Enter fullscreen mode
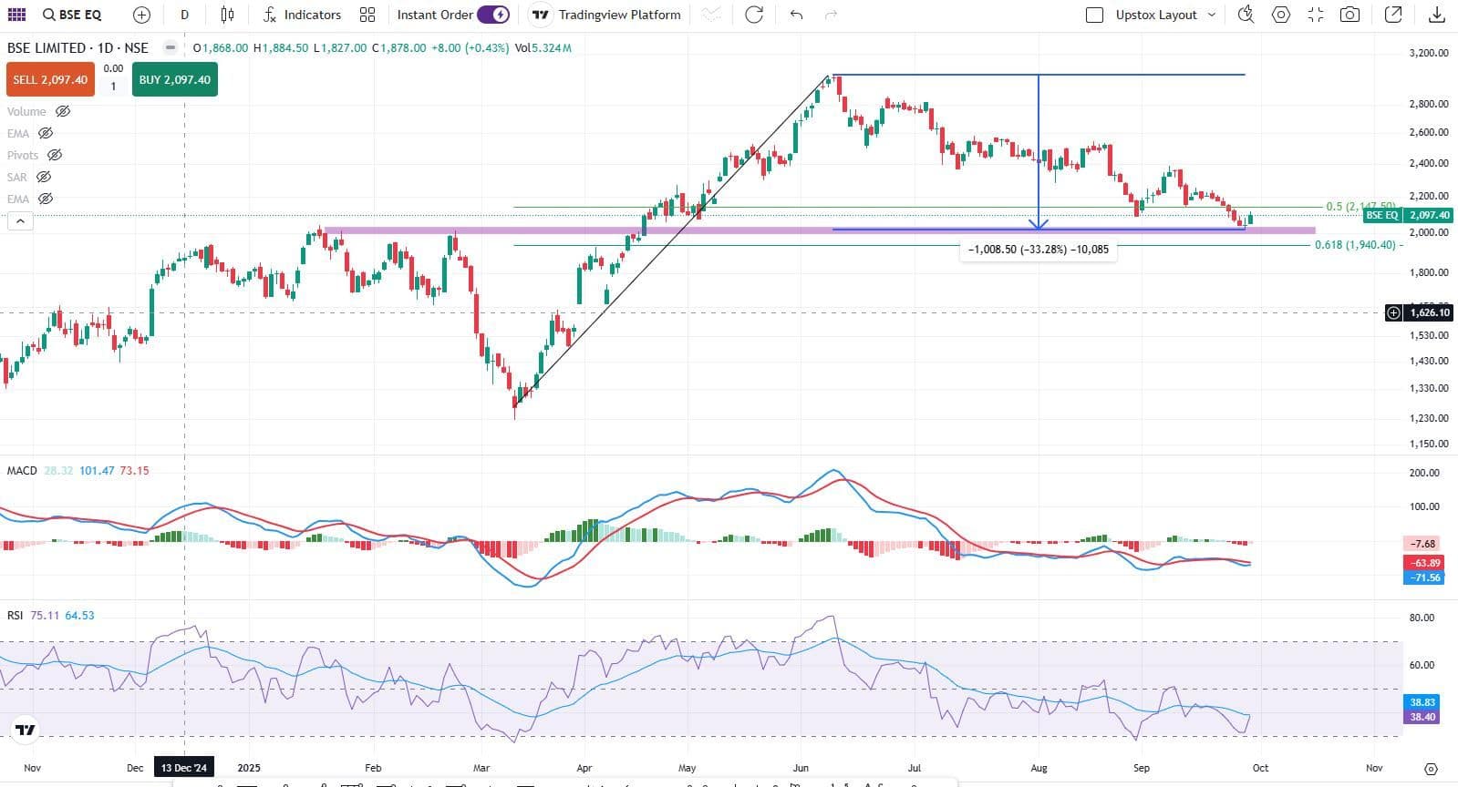This screenshot has height=787, width=1458. point(1316,15)
